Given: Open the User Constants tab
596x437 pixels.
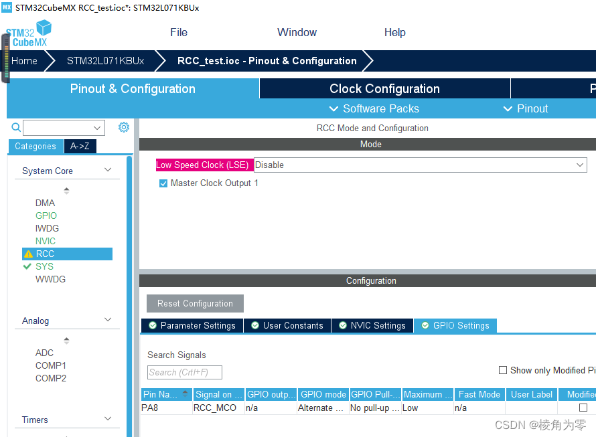Looking at the screenshot, I should click(287, 326).
